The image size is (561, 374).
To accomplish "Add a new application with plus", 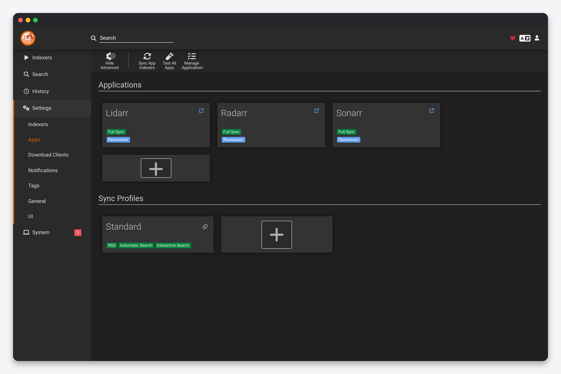I will click(156, 168).
